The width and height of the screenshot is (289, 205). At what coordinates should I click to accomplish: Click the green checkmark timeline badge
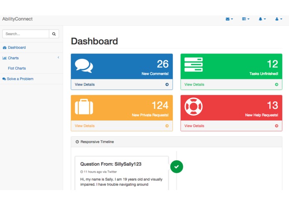177,167
